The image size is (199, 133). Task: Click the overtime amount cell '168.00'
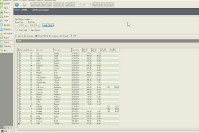click(114, 87)
